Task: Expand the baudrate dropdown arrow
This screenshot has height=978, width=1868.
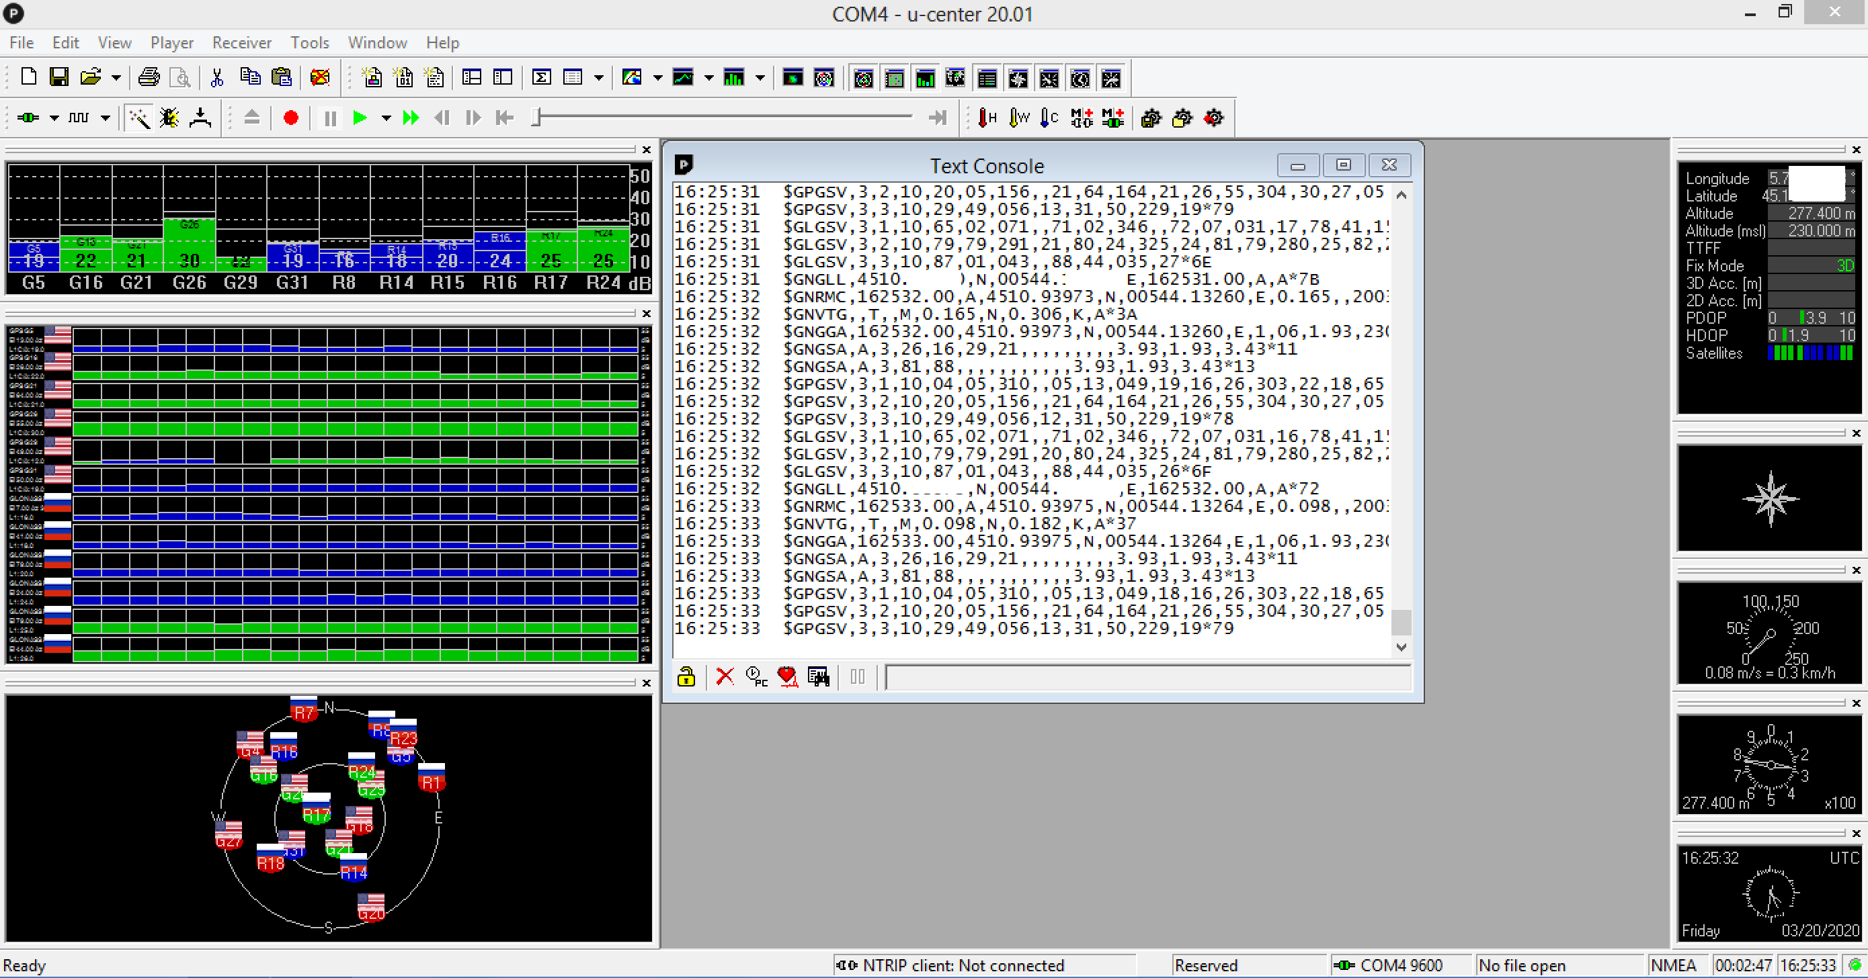Action: (x=105, y=118)
